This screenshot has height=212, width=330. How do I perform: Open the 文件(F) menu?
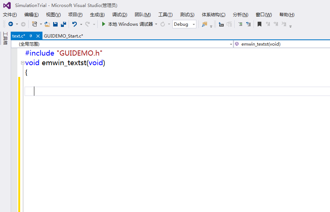10,15
